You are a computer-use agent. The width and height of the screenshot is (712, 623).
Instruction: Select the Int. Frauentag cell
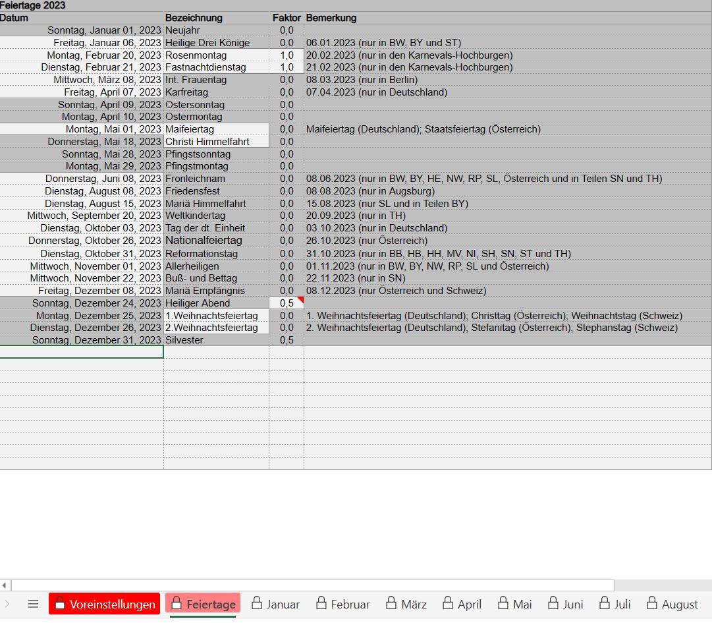coord(216,80)
